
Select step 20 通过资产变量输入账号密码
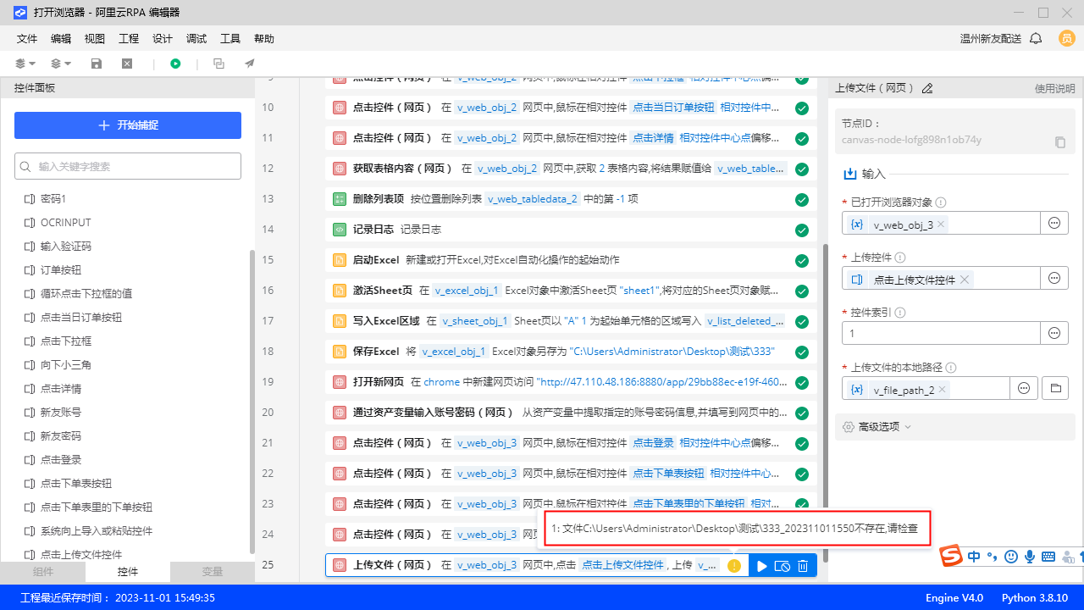[571, 413]
